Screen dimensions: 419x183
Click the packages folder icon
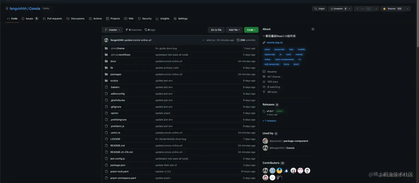[106, 74]
